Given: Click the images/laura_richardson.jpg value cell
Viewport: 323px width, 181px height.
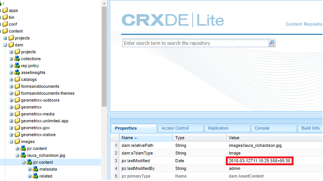Looking at the screenshot, I should click(x=255, y=145).
